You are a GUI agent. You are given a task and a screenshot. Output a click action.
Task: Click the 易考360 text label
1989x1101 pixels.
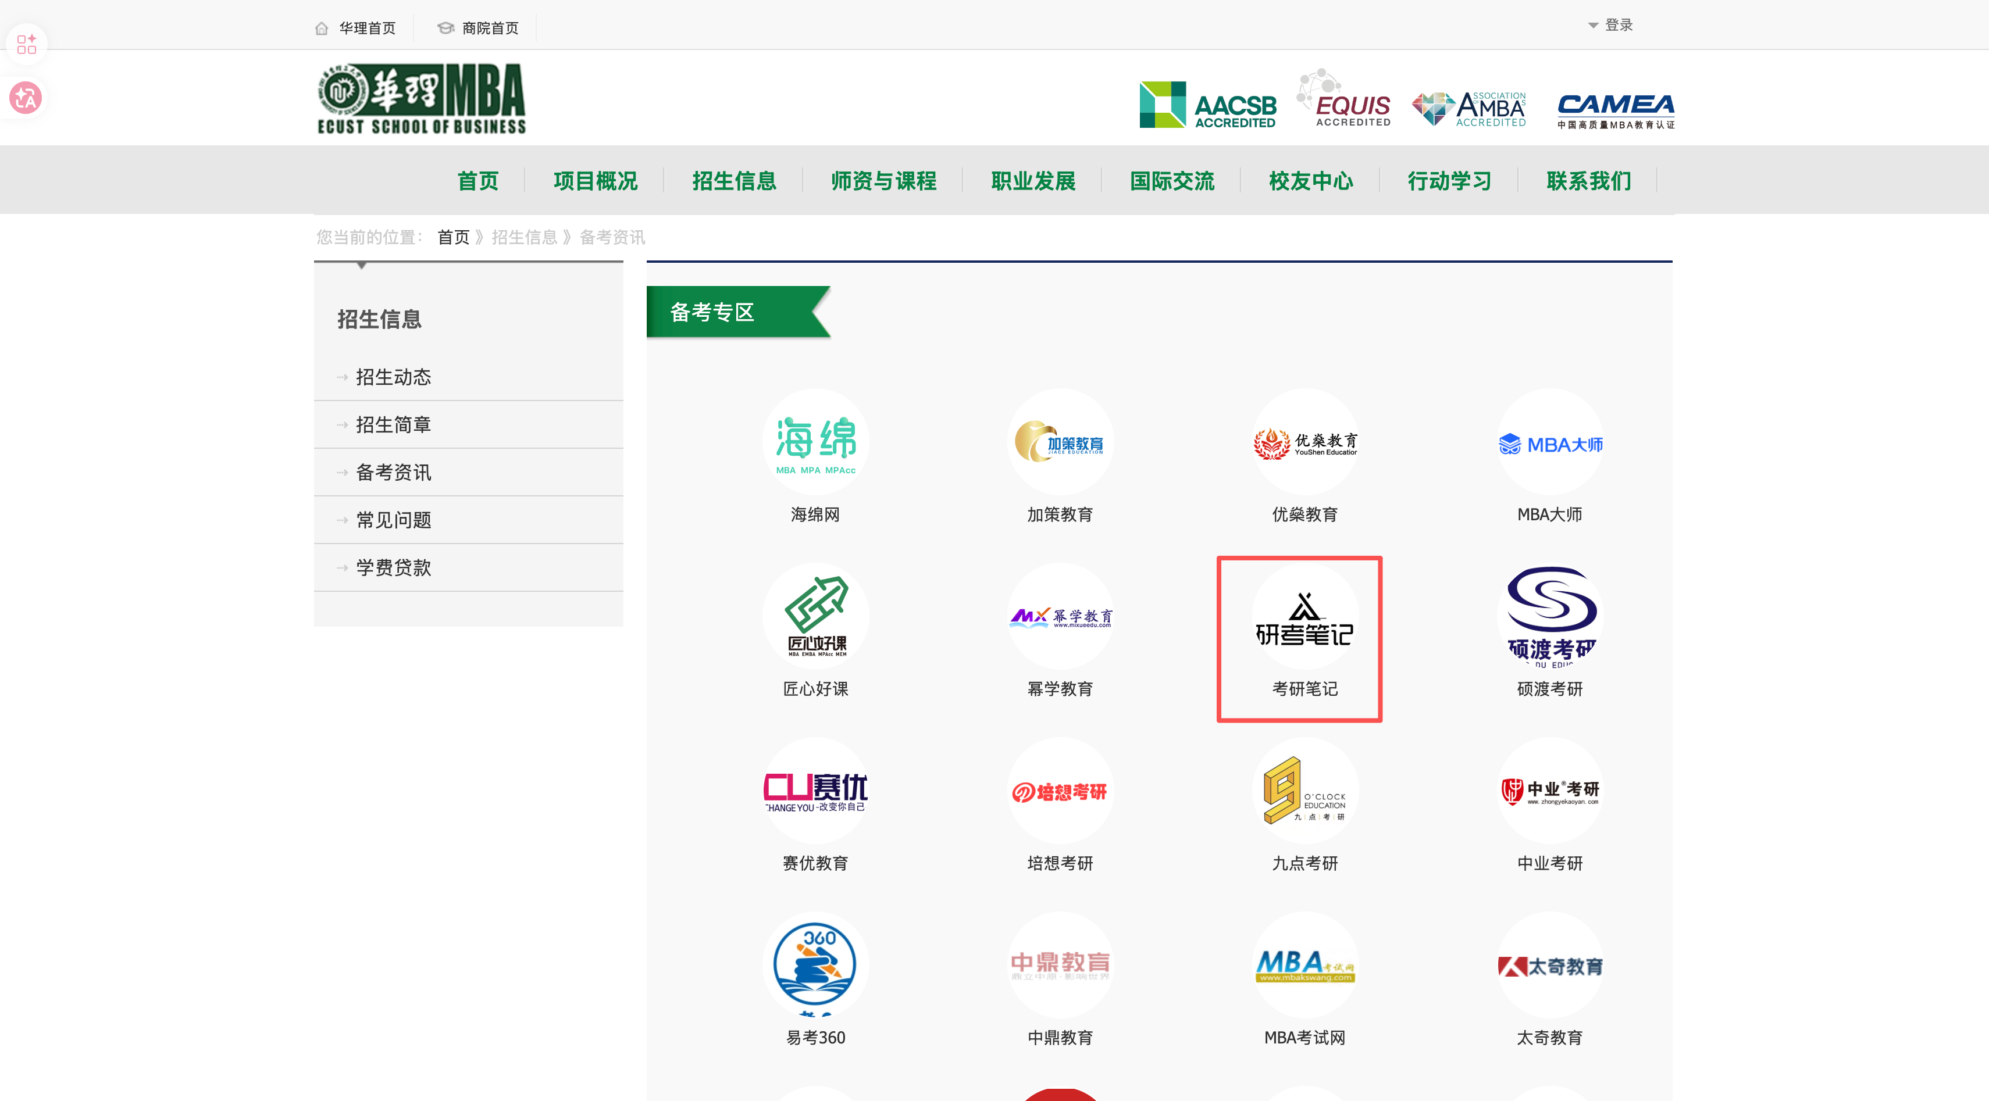tap(815, 1038)
